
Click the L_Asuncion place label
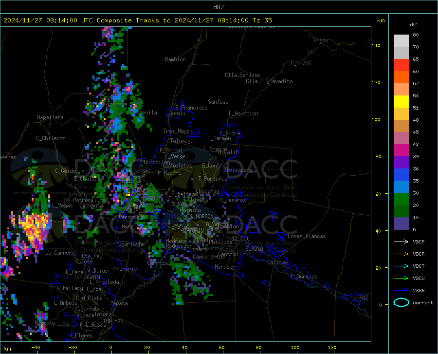coord(243,113)
